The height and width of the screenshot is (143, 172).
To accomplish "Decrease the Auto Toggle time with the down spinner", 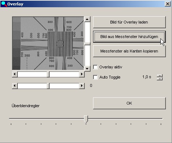I will pos(160,79).
